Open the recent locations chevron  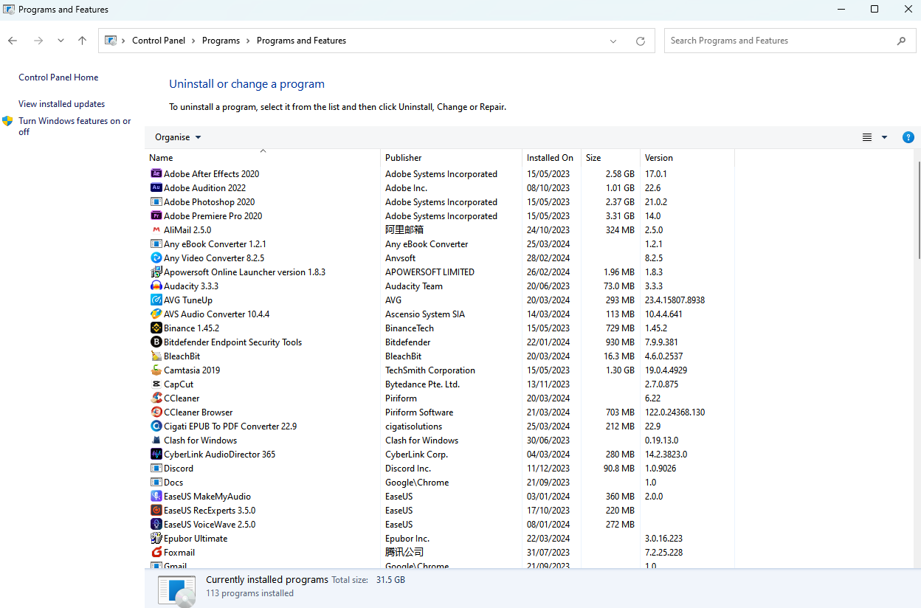point(61,41)
